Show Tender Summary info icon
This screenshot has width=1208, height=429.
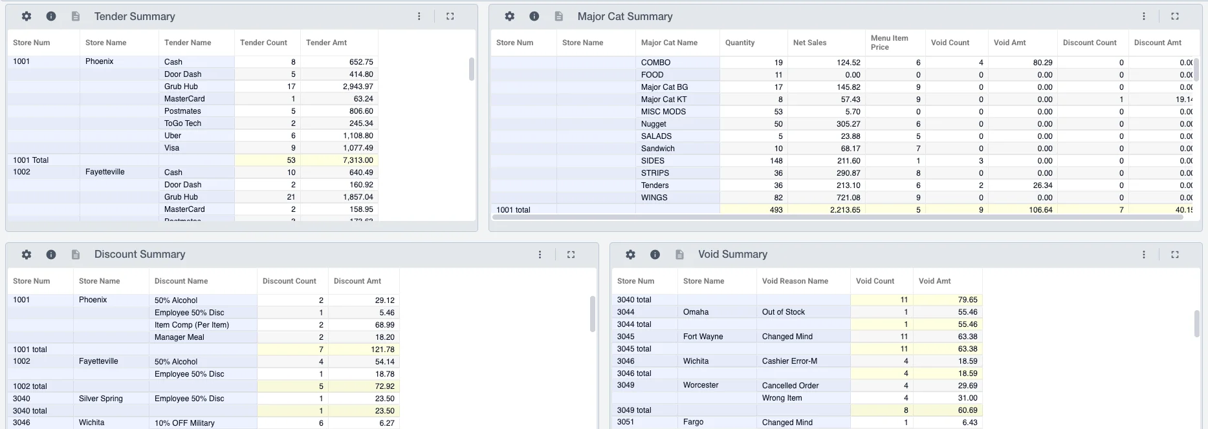coord(51,16)
